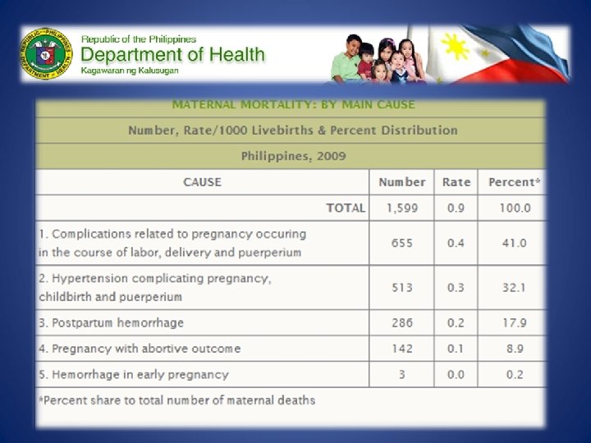Screen dimensions: 591x443
Task: Click rate 0.3 cell
Action: [456, 288]
